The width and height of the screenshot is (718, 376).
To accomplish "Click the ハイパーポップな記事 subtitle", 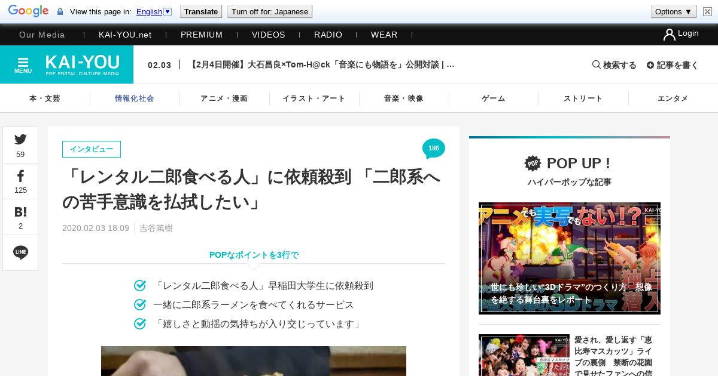I will tap(570, 182).
